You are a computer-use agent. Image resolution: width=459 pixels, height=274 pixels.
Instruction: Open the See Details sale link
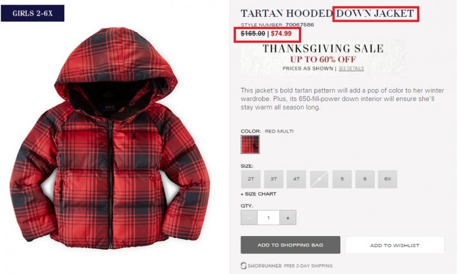351,68
